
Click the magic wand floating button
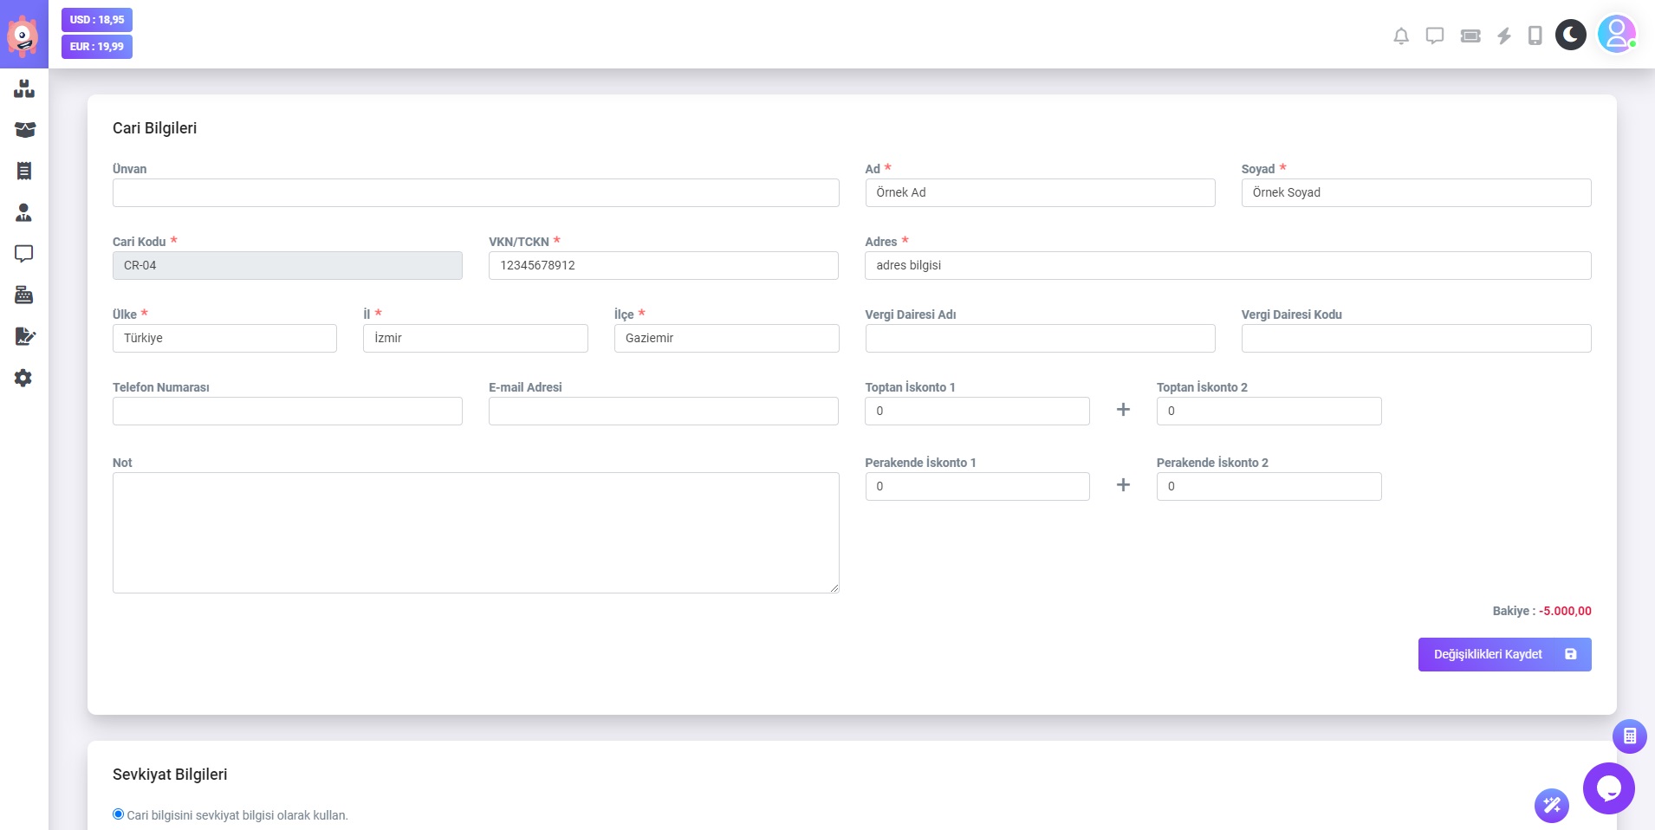(1551, 806)
